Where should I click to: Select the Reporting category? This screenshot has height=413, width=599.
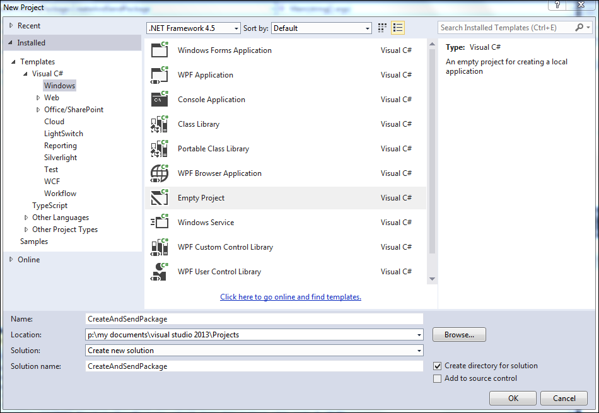click(x=61, y=146)
